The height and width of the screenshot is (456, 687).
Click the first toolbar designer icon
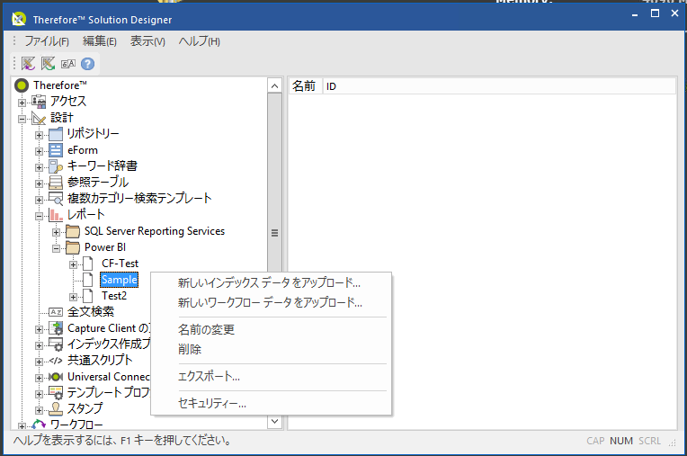pos(28,64)
